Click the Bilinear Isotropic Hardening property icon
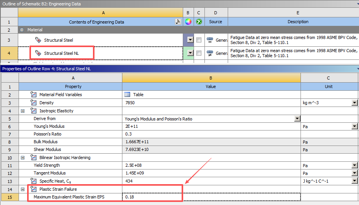359x205 pixels. (33, 158)
